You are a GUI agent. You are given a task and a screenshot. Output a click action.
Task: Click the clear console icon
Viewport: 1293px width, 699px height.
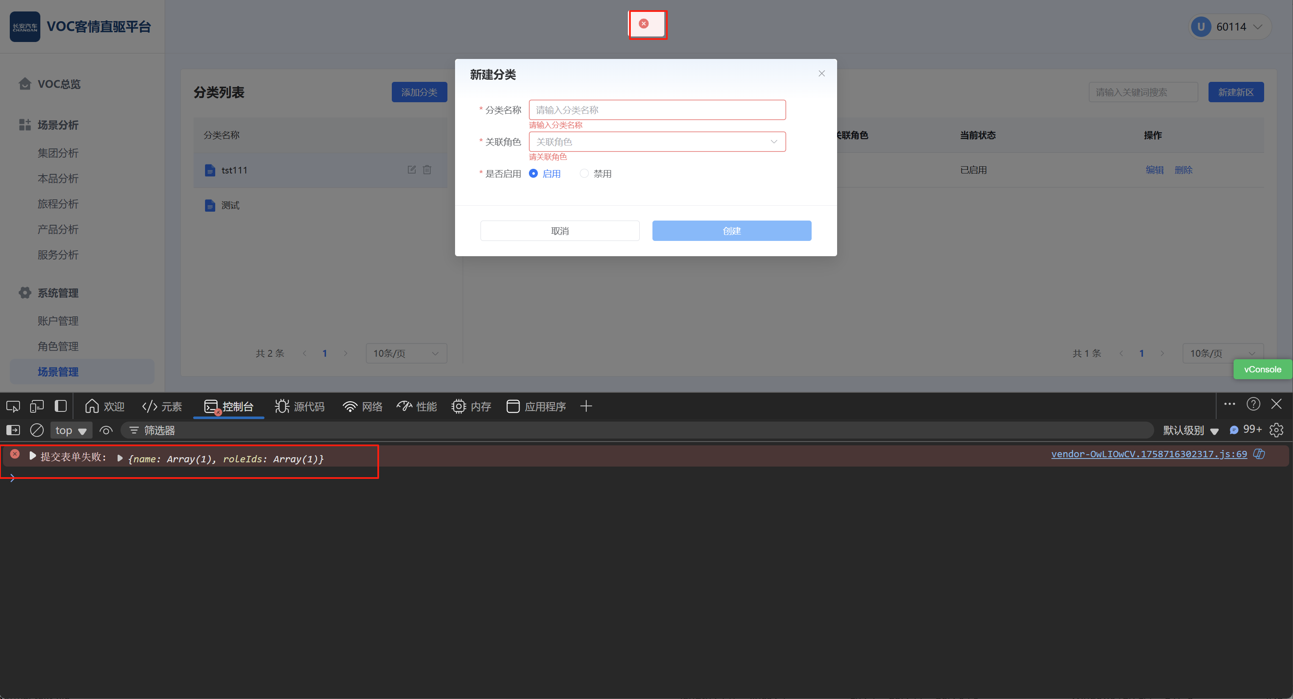[x=37, y=430]
